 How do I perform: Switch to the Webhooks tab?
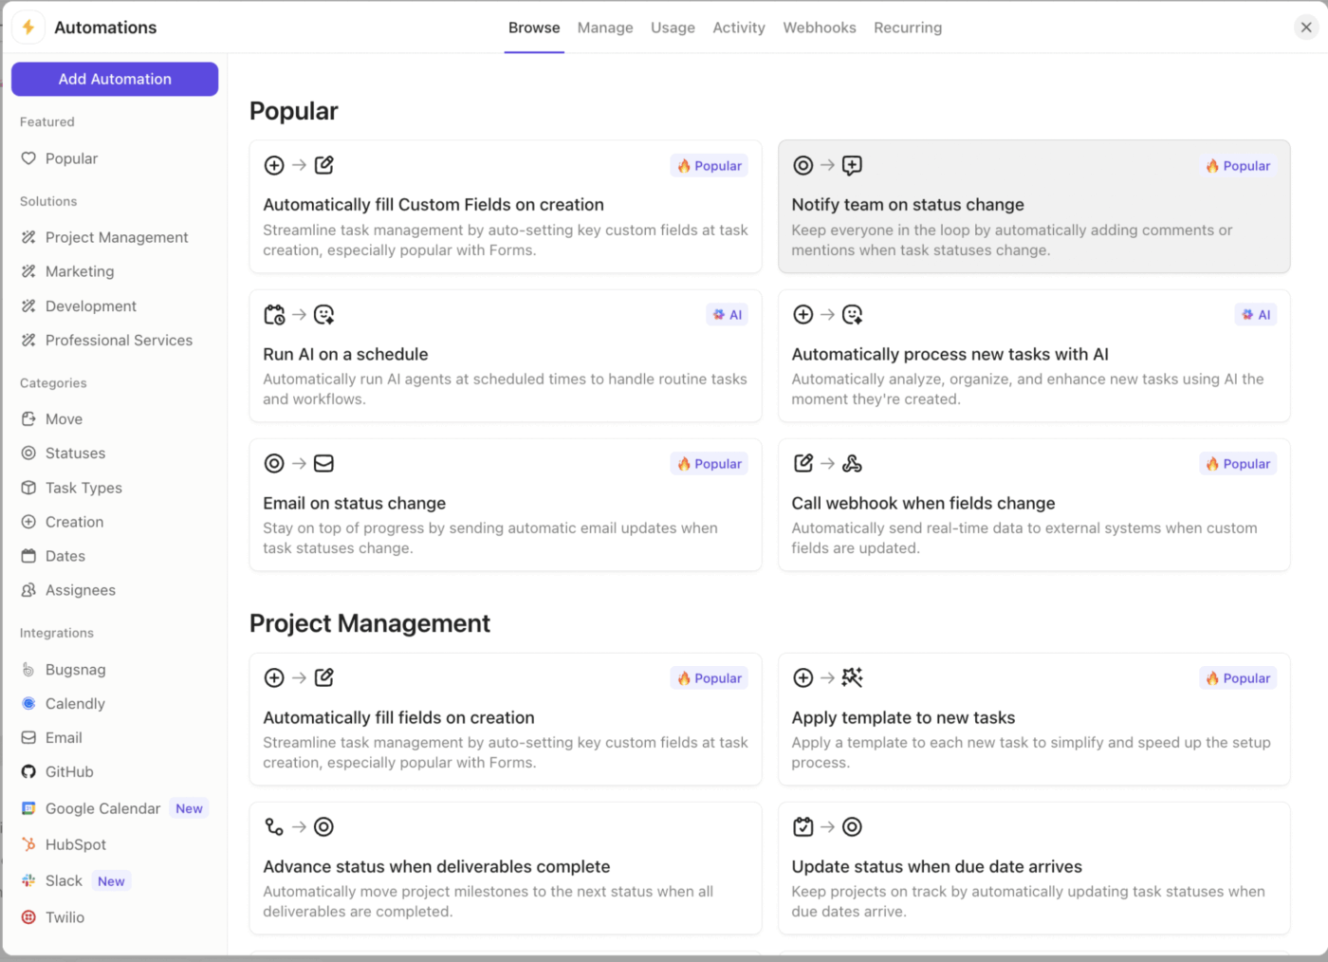click(x=819, y=28)
